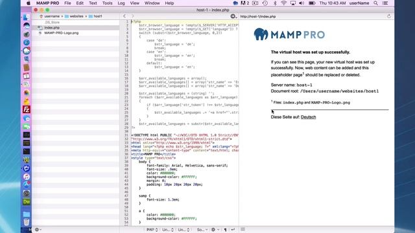Click the userName account in menu bar
Image resolution: width=415 pixels, height=233 pixels.
(x=359, y=3)
